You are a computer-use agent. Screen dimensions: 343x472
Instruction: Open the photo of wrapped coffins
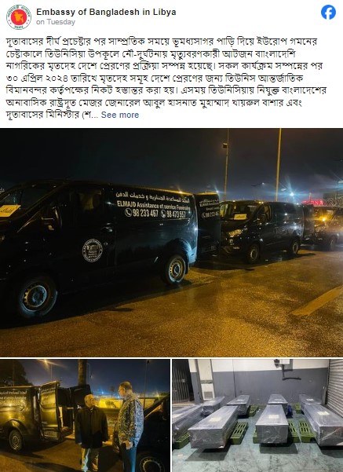tap(257, 415)
